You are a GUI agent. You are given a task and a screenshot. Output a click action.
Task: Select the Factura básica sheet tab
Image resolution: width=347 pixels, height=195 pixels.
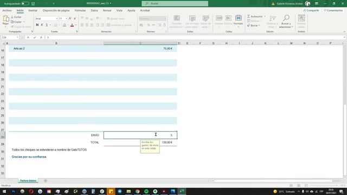(x=28, y=180)
